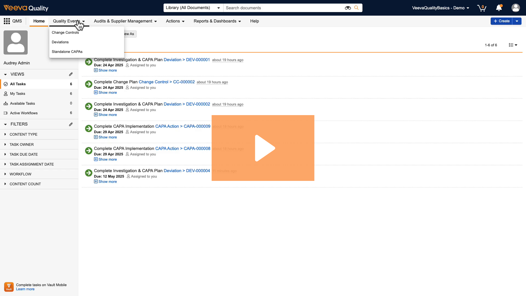Expand the CONTENT TYPE filter
Screen dimensions: 526x296
click(23, 135)
